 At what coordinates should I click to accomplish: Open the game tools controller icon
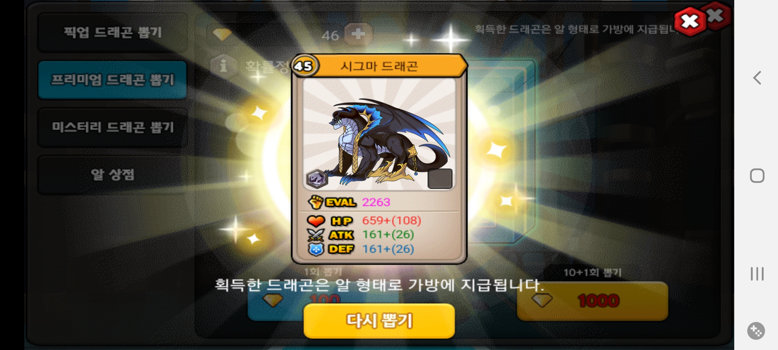click(756, 331)
